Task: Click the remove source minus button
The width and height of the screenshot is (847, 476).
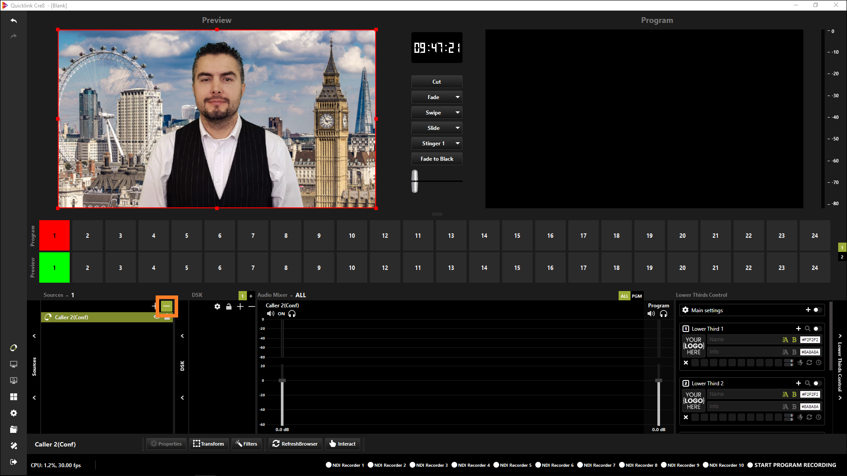Action: (x=167, y=306)
